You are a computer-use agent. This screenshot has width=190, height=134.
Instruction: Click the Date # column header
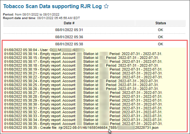(69, 23)
